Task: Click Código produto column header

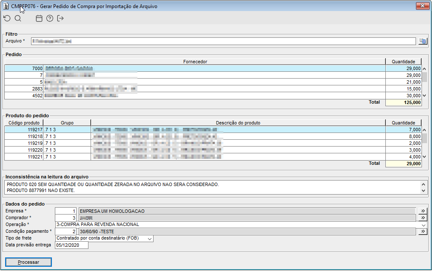Action: (x=24, y=123)
